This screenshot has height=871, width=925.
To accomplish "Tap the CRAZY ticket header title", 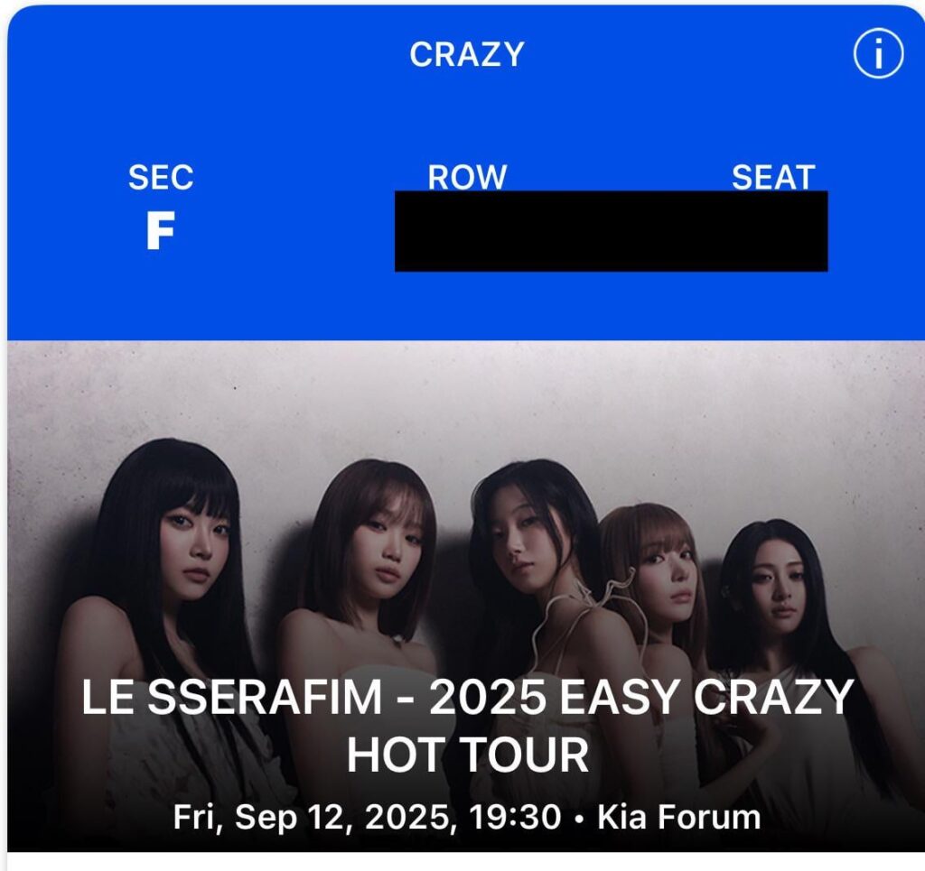I will pos(466,55).
